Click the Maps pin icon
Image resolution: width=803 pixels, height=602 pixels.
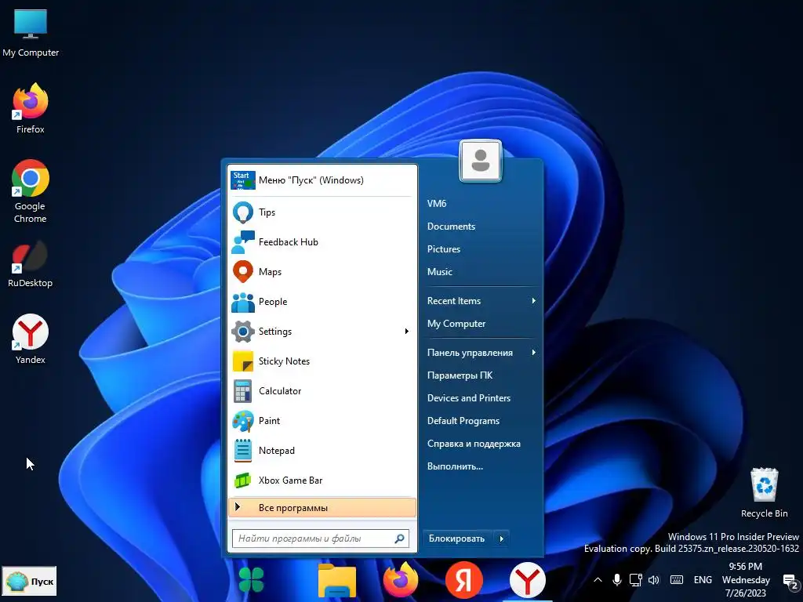coord(243,272)
